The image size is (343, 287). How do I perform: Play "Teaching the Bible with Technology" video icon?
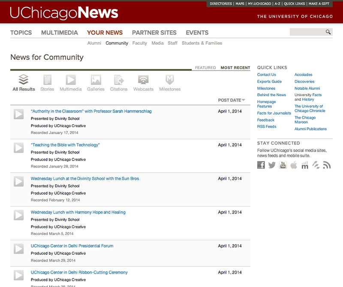point(18,148)
